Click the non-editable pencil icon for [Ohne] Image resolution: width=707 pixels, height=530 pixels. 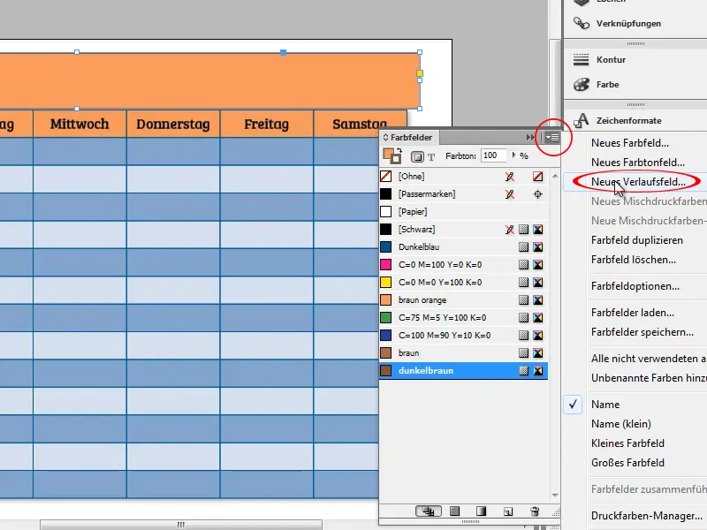point(510,176)
